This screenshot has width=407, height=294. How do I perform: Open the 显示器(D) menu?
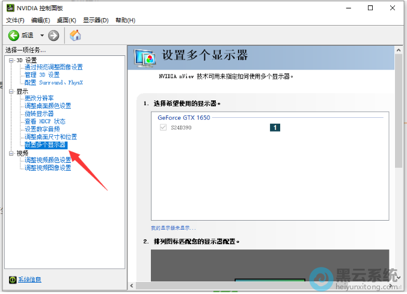pos(96,20)
